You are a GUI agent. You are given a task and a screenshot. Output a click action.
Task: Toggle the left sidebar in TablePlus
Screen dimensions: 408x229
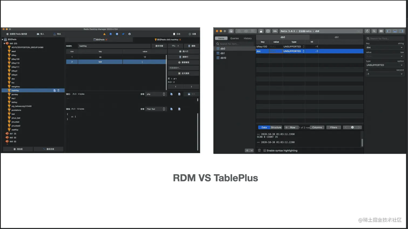(389, 31)
